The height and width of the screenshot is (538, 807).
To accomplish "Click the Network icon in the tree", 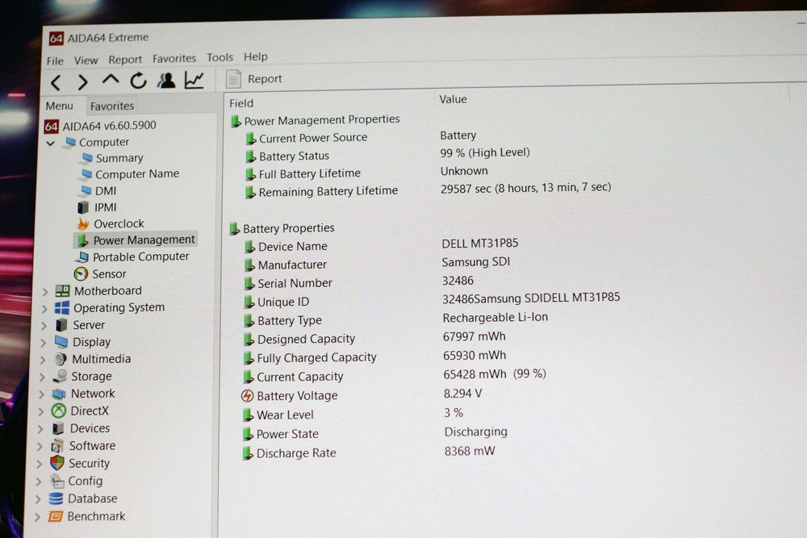I will click(59, 394).
